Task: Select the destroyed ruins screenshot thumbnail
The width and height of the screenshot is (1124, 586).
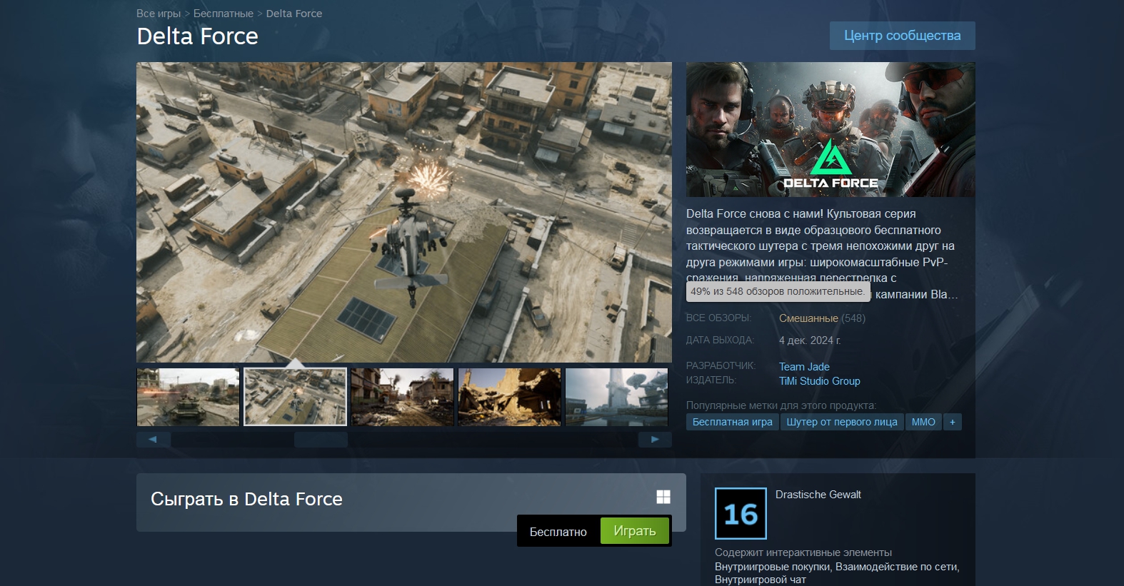Action: tap(509, 397)
